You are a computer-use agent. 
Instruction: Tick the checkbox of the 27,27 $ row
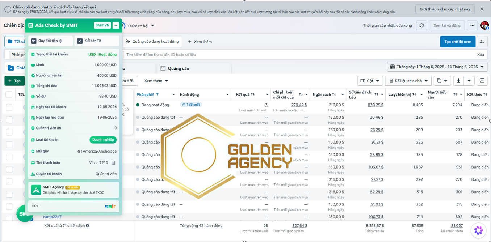9,182
